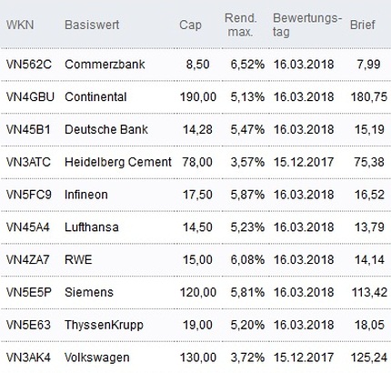Click the Cap column header
Image resolution: width=391 pixels, height=373 pixels.
[190, 25]
